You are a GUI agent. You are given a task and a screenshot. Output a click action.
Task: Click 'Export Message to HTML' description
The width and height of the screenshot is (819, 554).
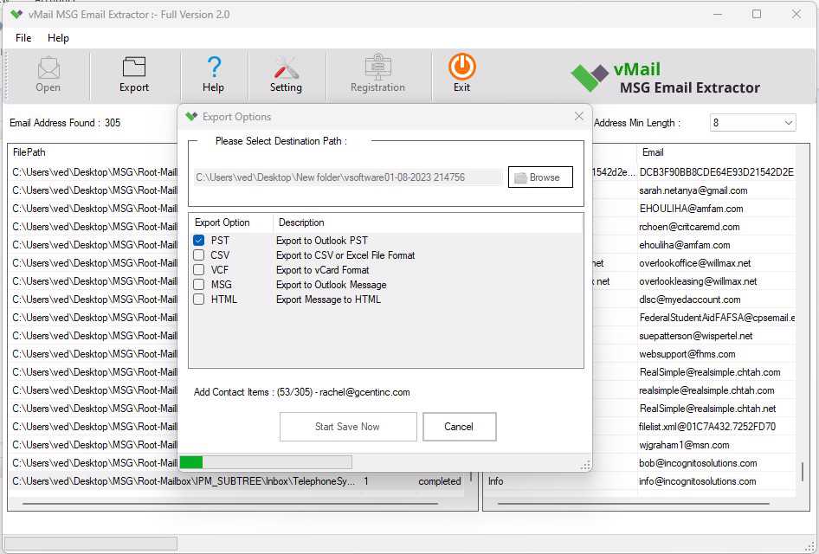(x=328, y=300)
